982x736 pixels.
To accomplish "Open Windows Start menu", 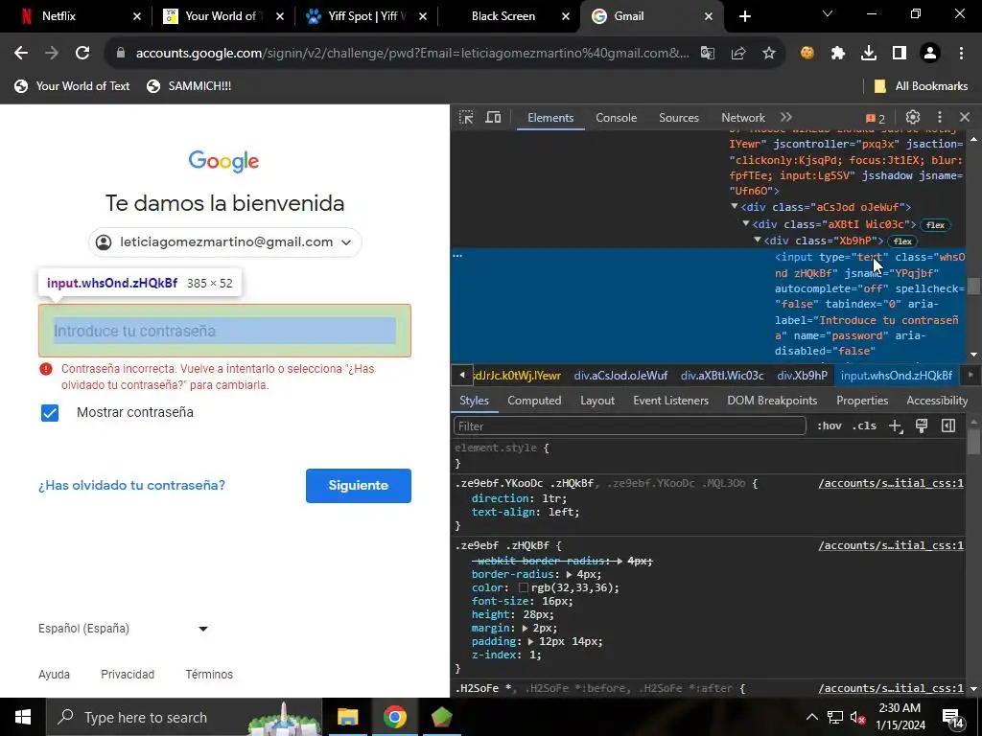I will tap(23, 717).
